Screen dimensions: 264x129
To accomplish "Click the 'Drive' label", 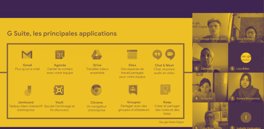I will pos(97,65).
